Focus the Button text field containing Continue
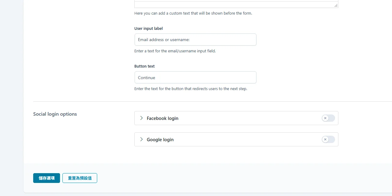 pyautogui.click(x=195, y=77)
